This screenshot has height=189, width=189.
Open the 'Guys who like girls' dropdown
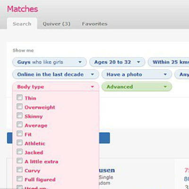[x=50, y=62]
